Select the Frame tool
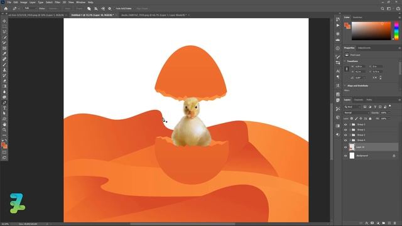This screenshot has height=226, width=402. pyautogui.click(x=4, y=48)
